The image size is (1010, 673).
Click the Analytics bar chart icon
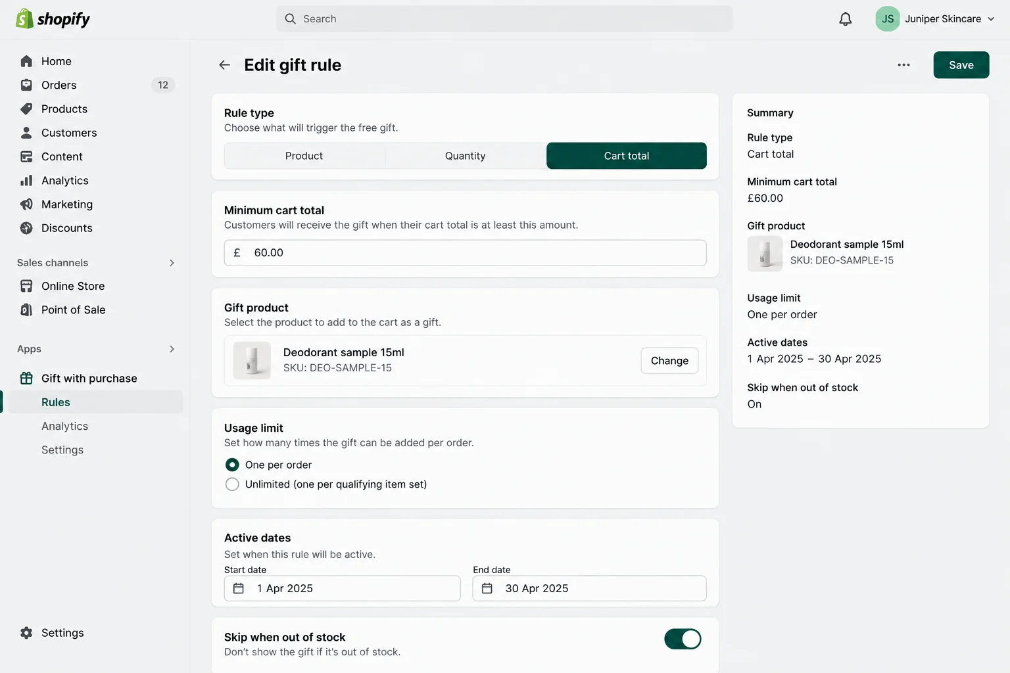[26, 181]
